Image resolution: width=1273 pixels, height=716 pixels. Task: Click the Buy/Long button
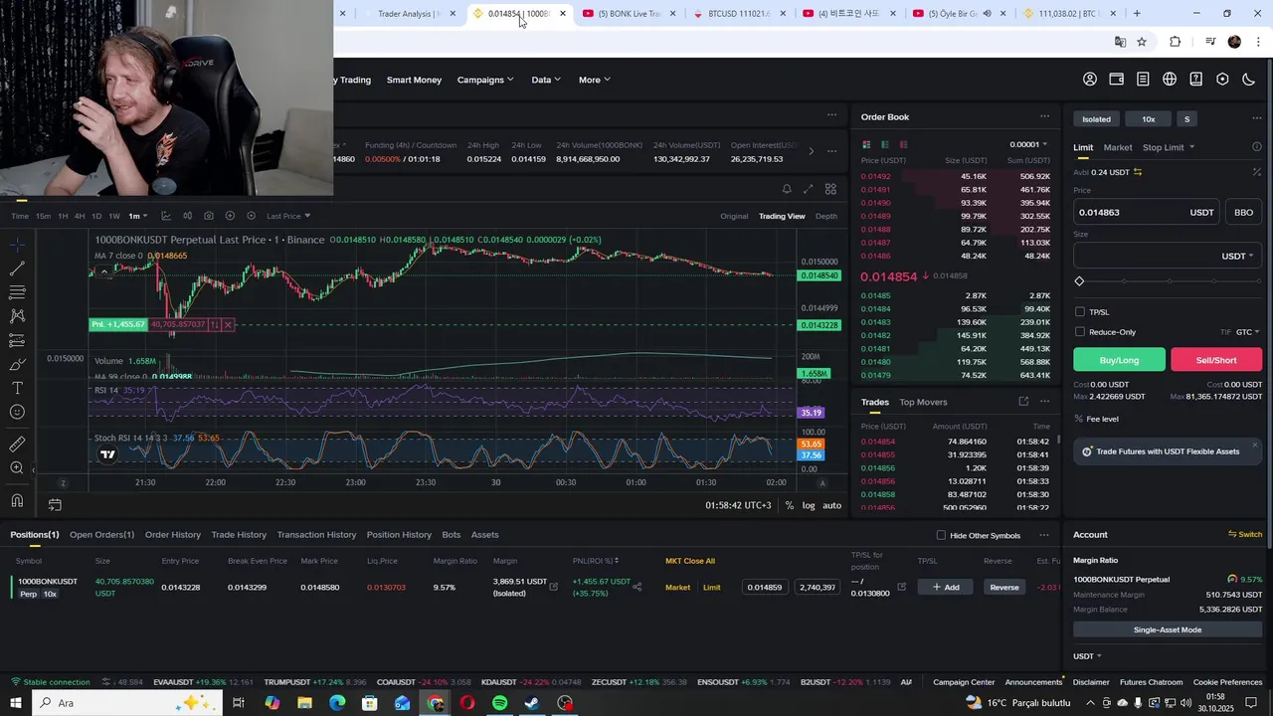click(x=1119, y=360)
